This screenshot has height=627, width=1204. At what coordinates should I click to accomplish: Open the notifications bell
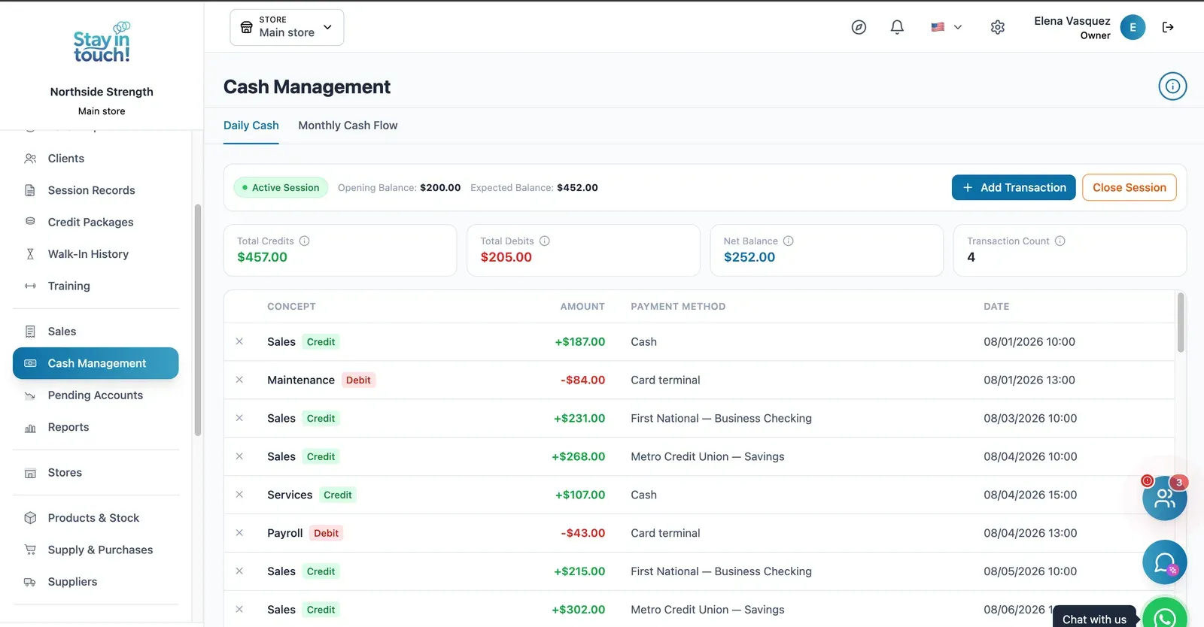click(x=897, y=27)
